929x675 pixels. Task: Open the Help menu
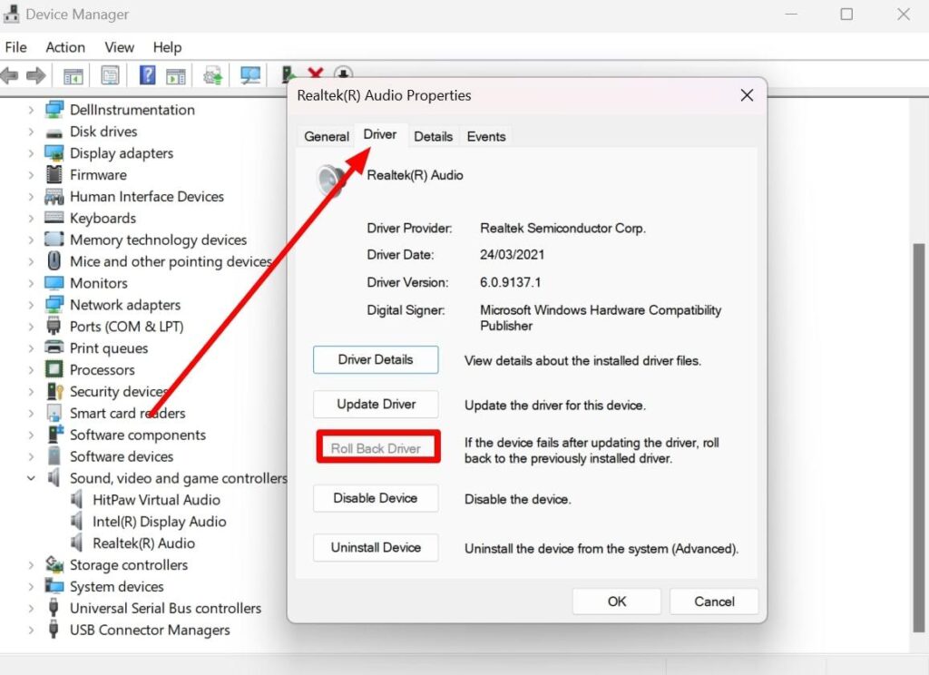click(167, 47)
